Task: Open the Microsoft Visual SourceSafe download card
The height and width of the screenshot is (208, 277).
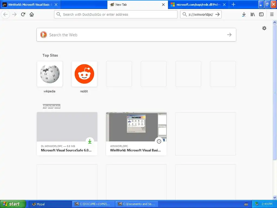Action: pyautogui.click(x=67, y=134)
